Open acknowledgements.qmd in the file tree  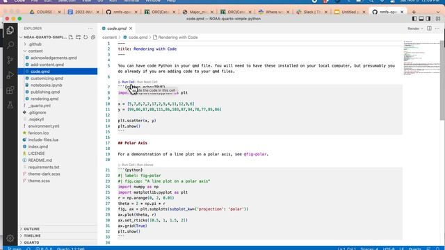click(54, 58)
